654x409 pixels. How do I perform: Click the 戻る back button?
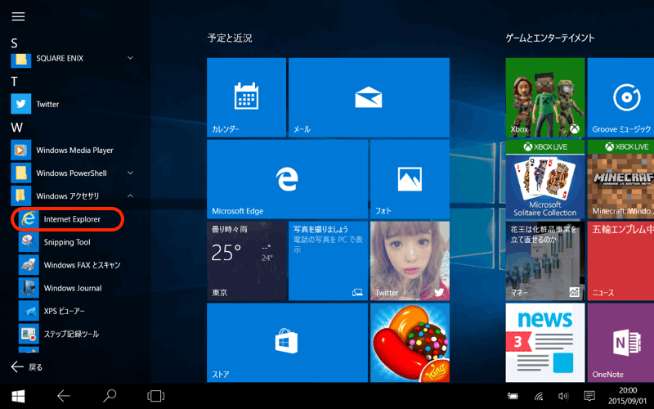tap(26, 367)
